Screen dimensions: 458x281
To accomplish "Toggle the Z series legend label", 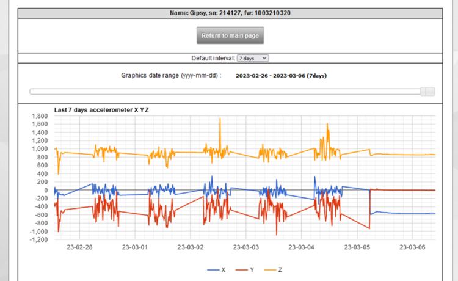I will coord(280,269).
